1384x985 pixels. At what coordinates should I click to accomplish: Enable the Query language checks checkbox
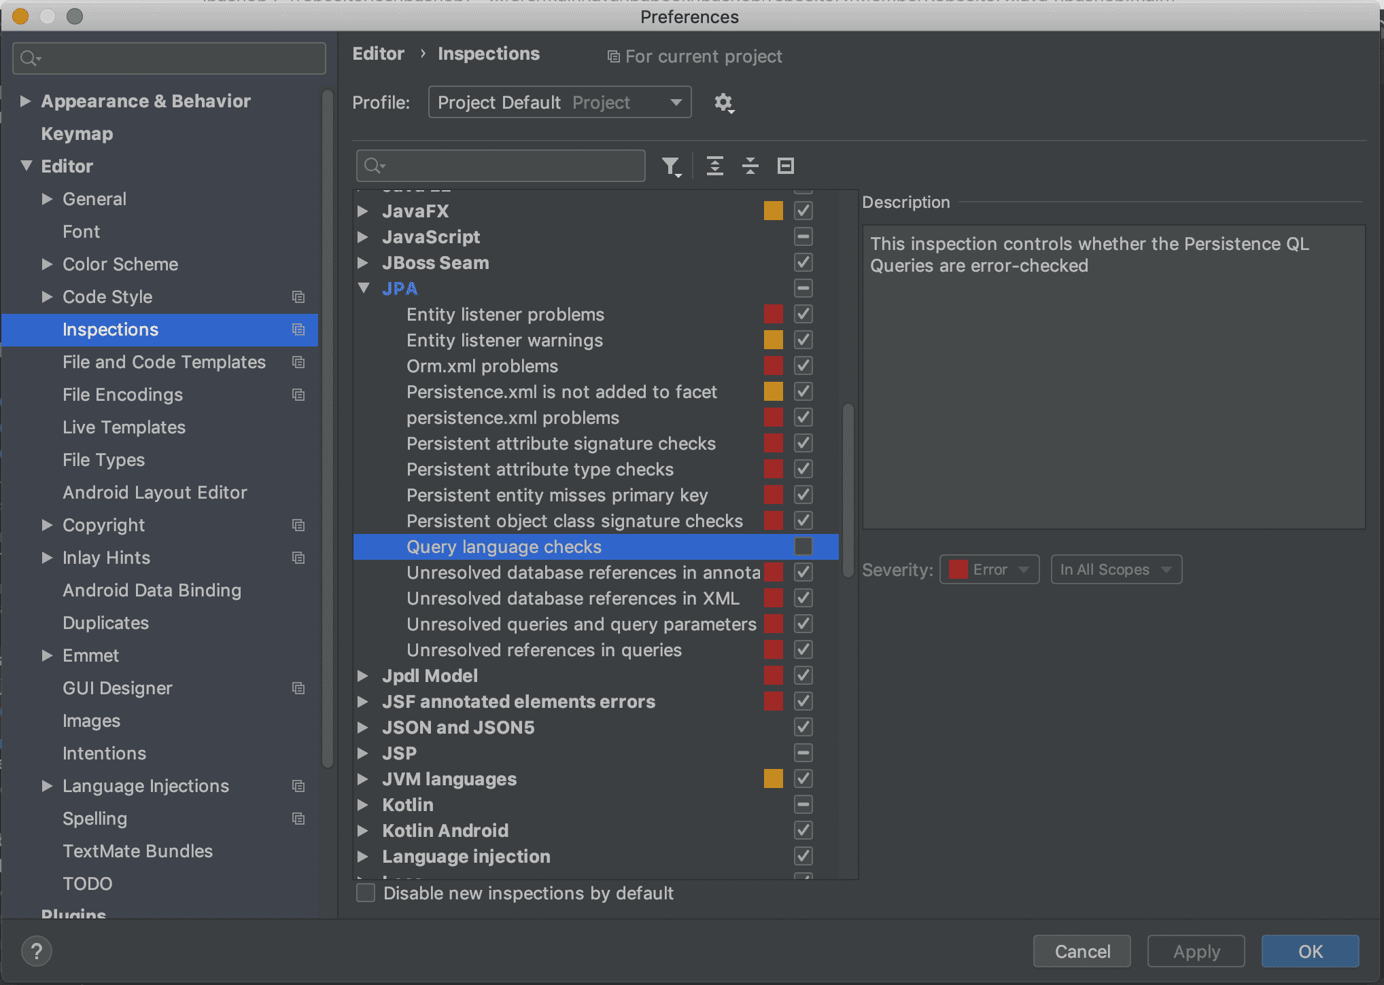(803, 547)
